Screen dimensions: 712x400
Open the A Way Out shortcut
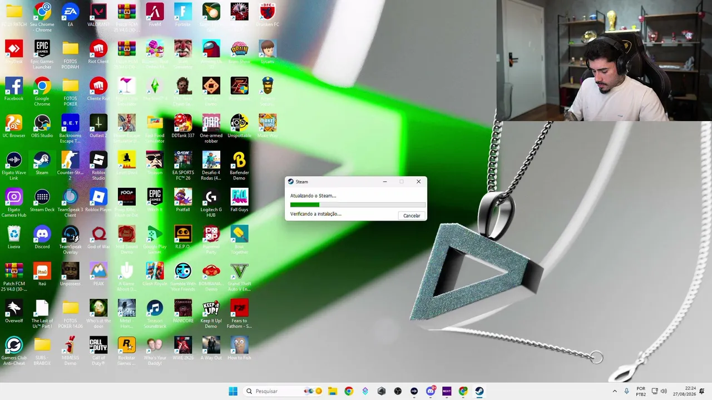(211, 348)
